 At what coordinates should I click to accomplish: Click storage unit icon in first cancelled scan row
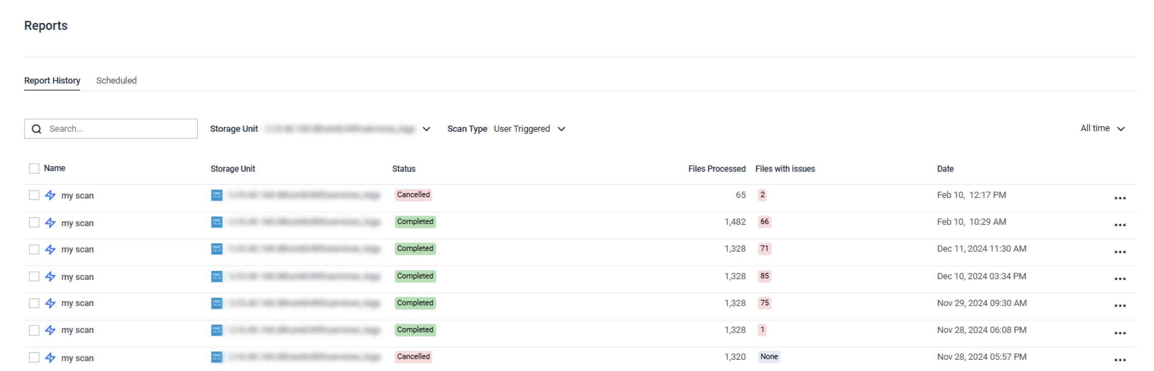217,196
